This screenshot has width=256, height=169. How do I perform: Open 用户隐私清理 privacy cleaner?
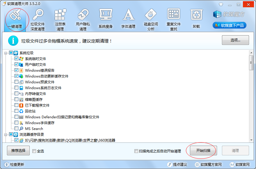click(x=83, y=20)
